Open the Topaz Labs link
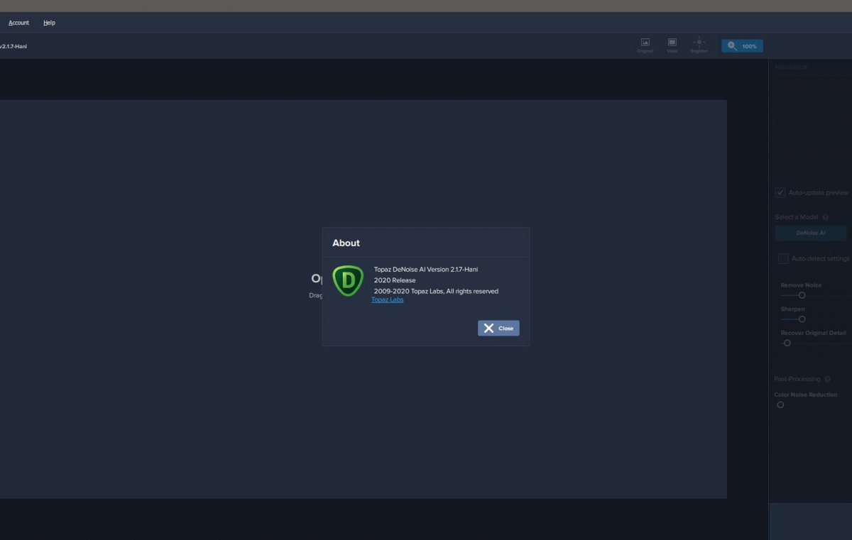This screenshot has width=852, height=540. [387, 300]
